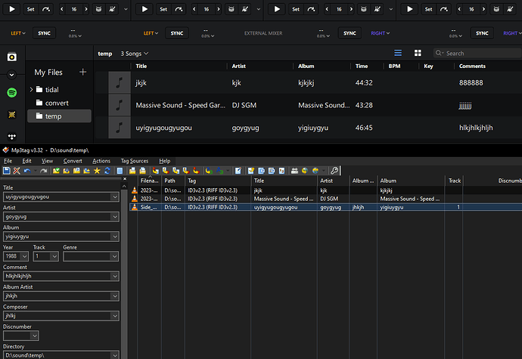Click the red X remove tag icon
Viewport: 522px width, 359px height.
tap(17, 171)
